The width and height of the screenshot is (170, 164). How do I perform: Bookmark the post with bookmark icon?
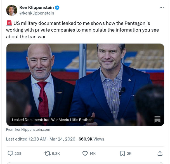pos(122,153)
